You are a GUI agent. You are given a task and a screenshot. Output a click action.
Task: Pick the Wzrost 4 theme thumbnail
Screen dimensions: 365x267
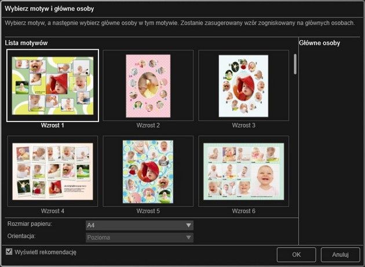coord(53,171)
